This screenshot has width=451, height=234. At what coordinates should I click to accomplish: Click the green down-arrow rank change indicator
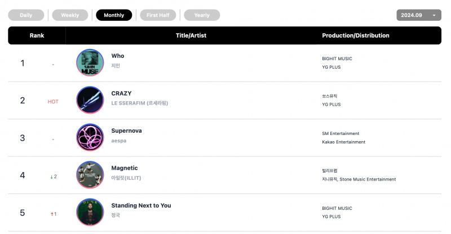(x=54, y=177)
